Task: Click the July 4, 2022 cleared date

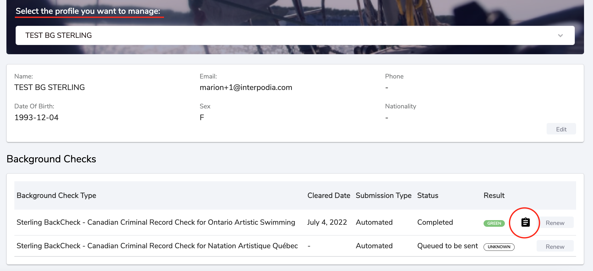Action: click(327, 222)
